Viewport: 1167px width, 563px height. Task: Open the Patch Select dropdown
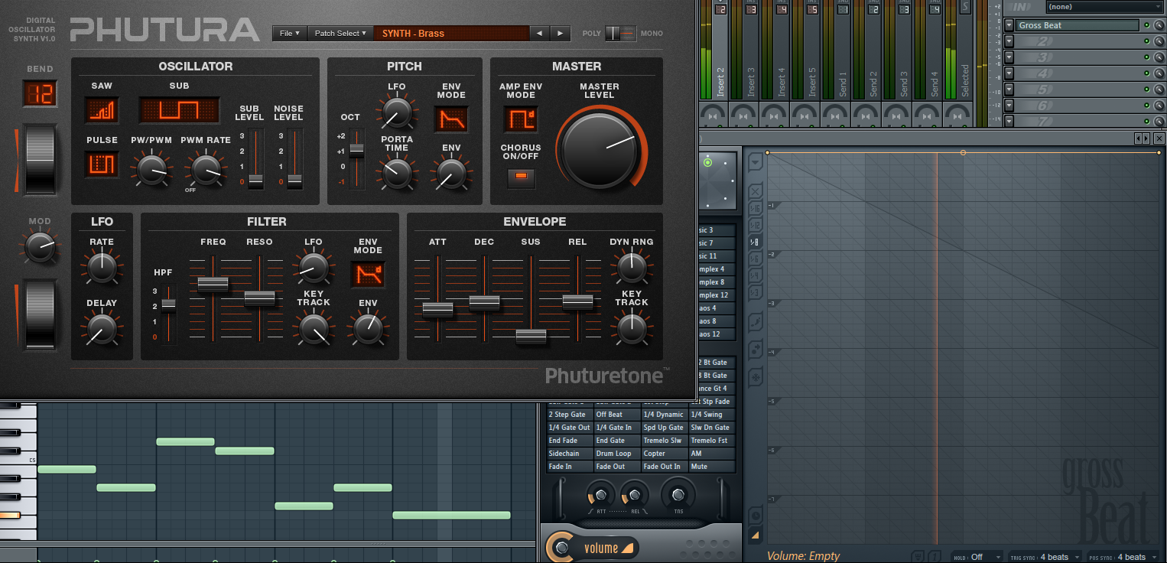point(340,34)
